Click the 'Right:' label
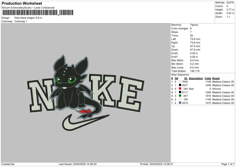The width and height of the screenshot is (236, 167). 175,43
